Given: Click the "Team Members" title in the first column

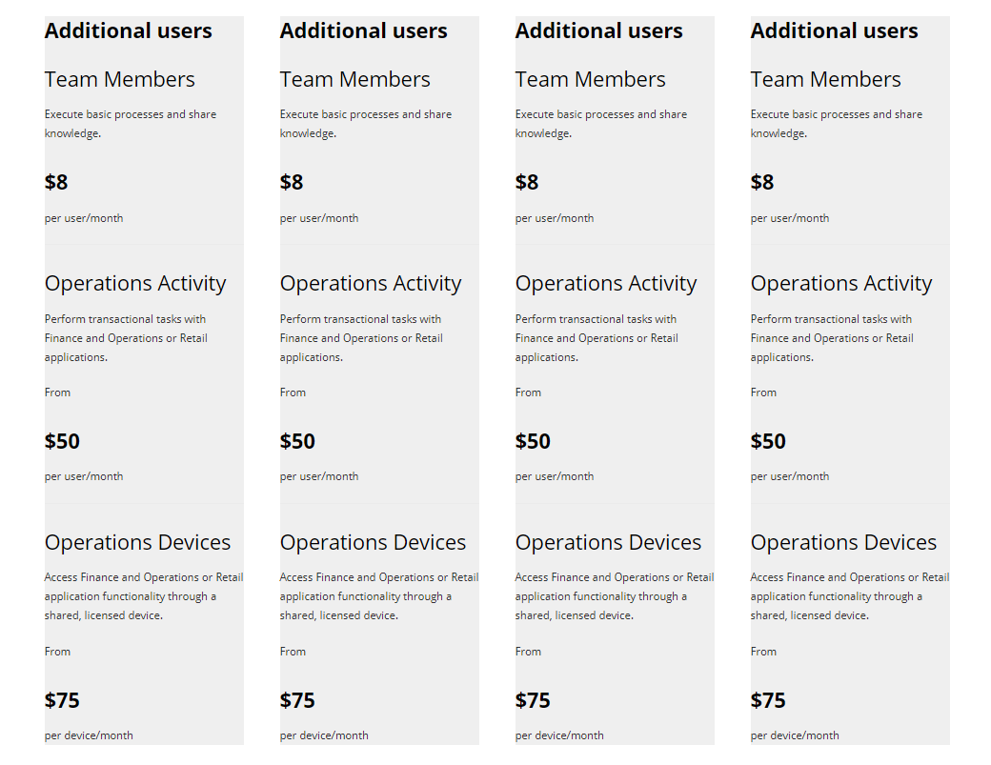Looking at the screenshot, I should click(x=119, y=79).
